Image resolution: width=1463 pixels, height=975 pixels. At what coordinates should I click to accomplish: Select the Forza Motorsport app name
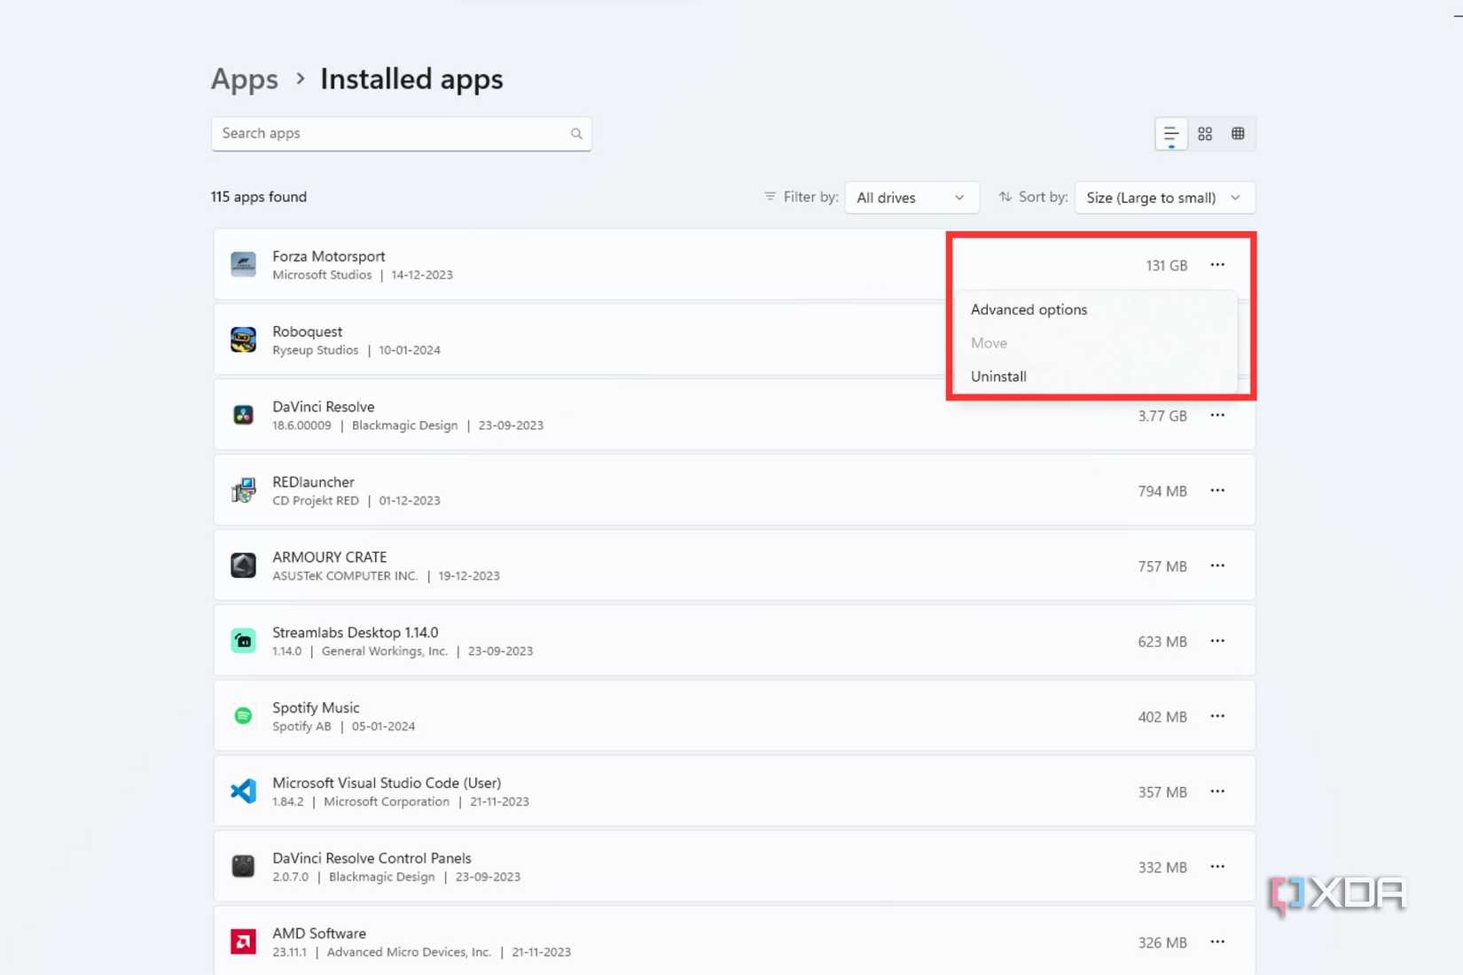329,256
